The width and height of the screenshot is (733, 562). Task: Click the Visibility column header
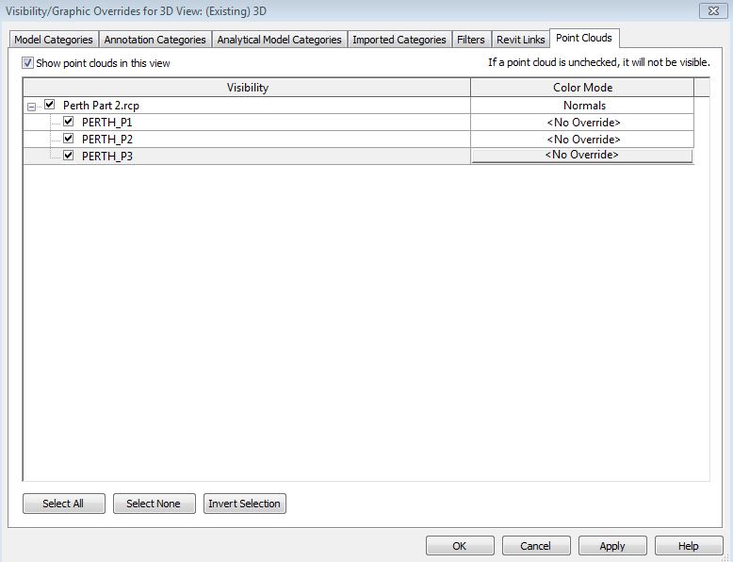[x=247, y=88]
